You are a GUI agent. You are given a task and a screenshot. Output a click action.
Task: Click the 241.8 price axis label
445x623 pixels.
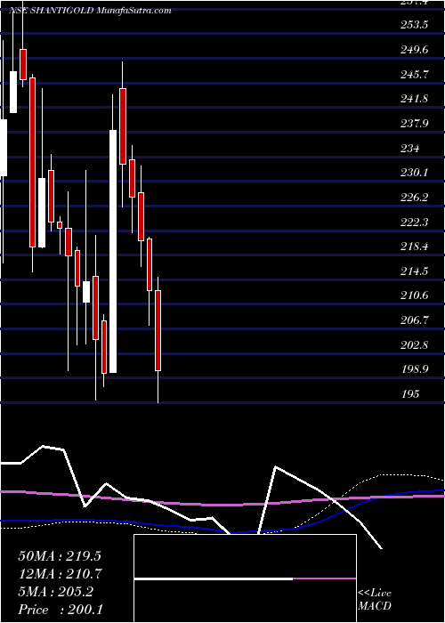coord(415,99)
